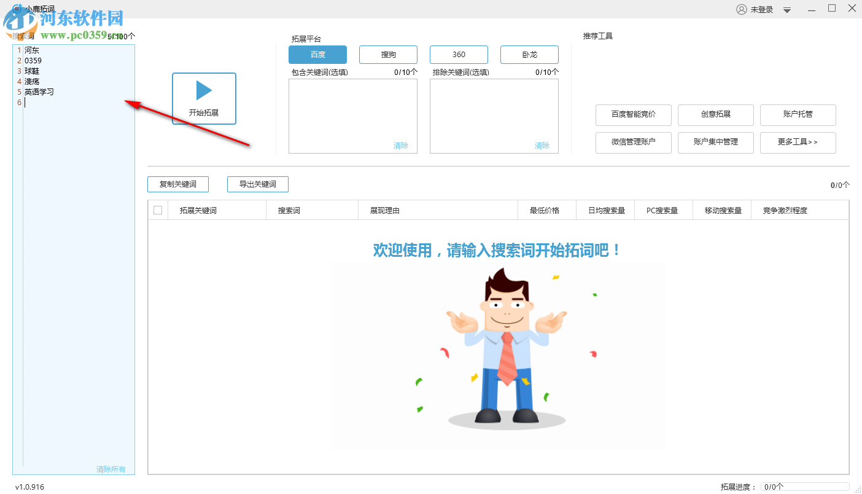Screen dimensions: 862x494
Task: Switch to the 搜狗 platform
Action: pyautogui.click(x=388, y=54)
